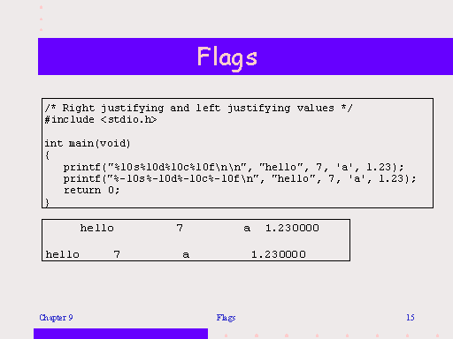The image size is (453, 339).
Task: Click the return 0; statement
Action: click(x=91, y=191)
